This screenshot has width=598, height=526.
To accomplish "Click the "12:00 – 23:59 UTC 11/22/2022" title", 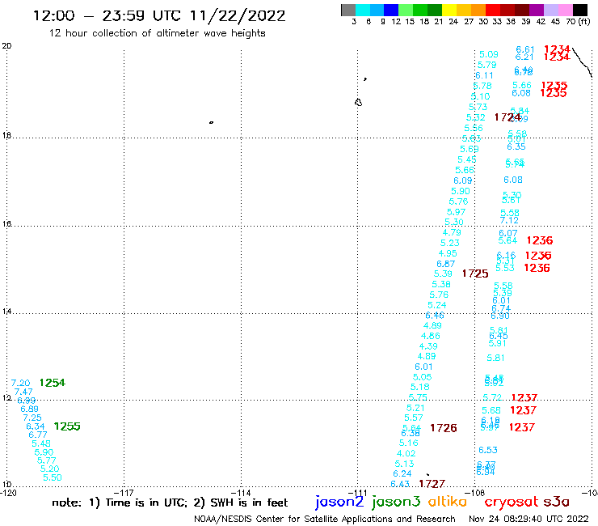I will click(x=159, y=16).
